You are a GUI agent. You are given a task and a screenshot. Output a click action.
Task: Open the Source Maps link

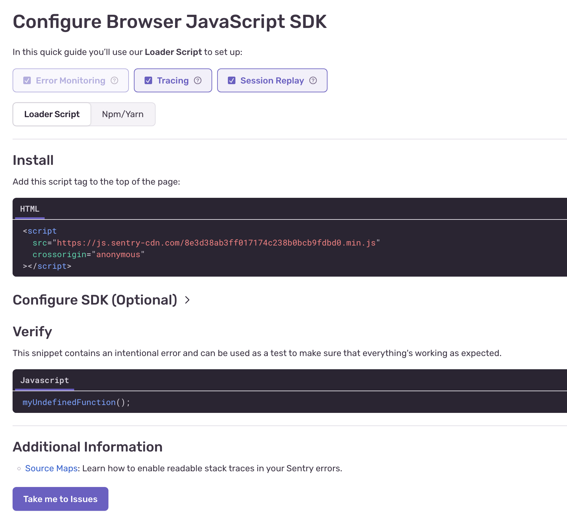coord(52,468)
